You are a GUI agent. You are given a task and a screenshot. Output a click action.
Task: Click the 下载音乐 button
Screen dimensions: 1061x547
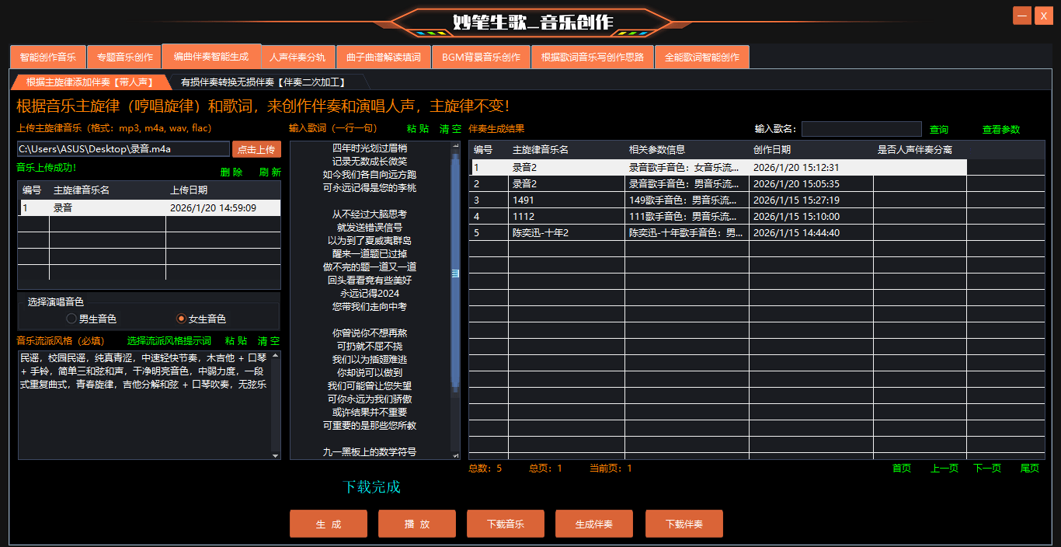[505, 524]
